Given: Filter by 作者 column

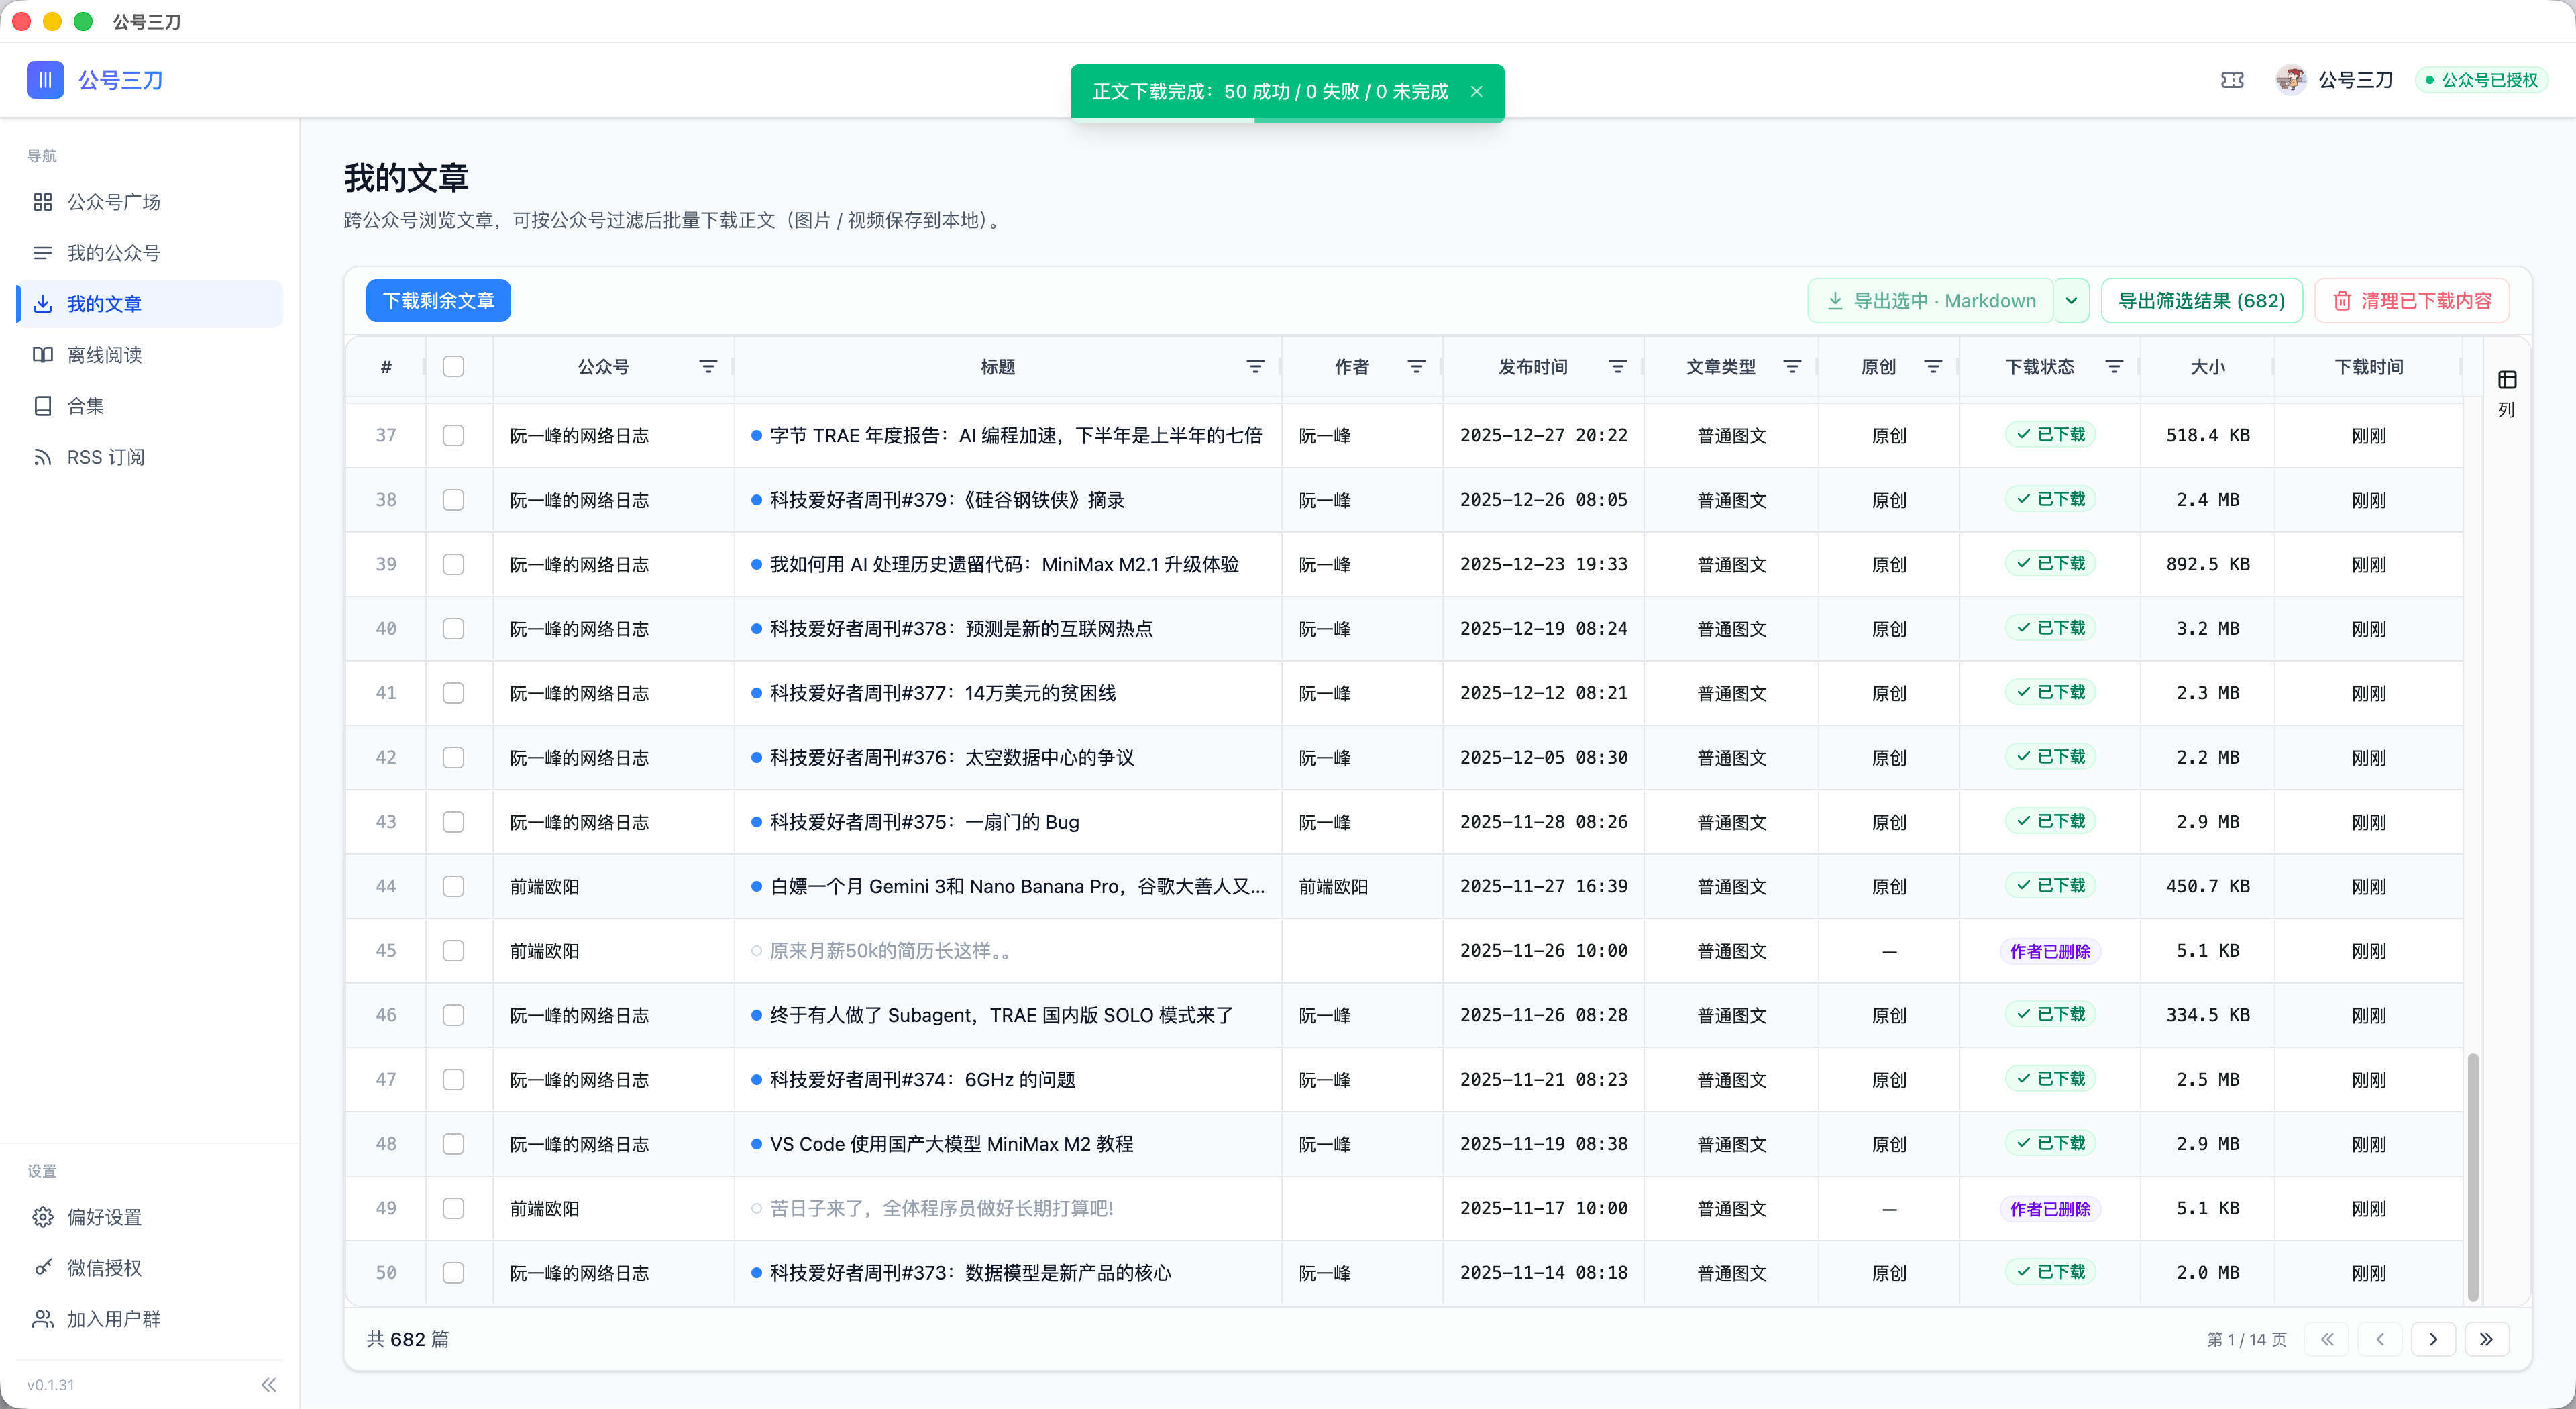Looking at the screenshot, I should pyautogui.click(x=1416, y=367).
